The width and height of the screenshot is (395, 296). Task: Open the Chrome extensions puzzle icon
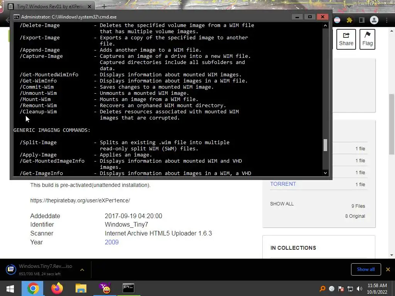pos(349,20)
